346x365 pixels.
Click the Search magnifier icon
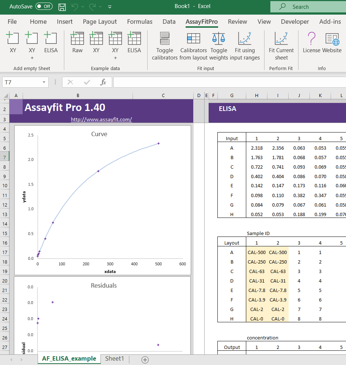pos(282,7)
